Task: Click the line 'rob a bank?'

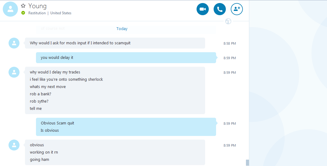Action: (x=41, y=94)
